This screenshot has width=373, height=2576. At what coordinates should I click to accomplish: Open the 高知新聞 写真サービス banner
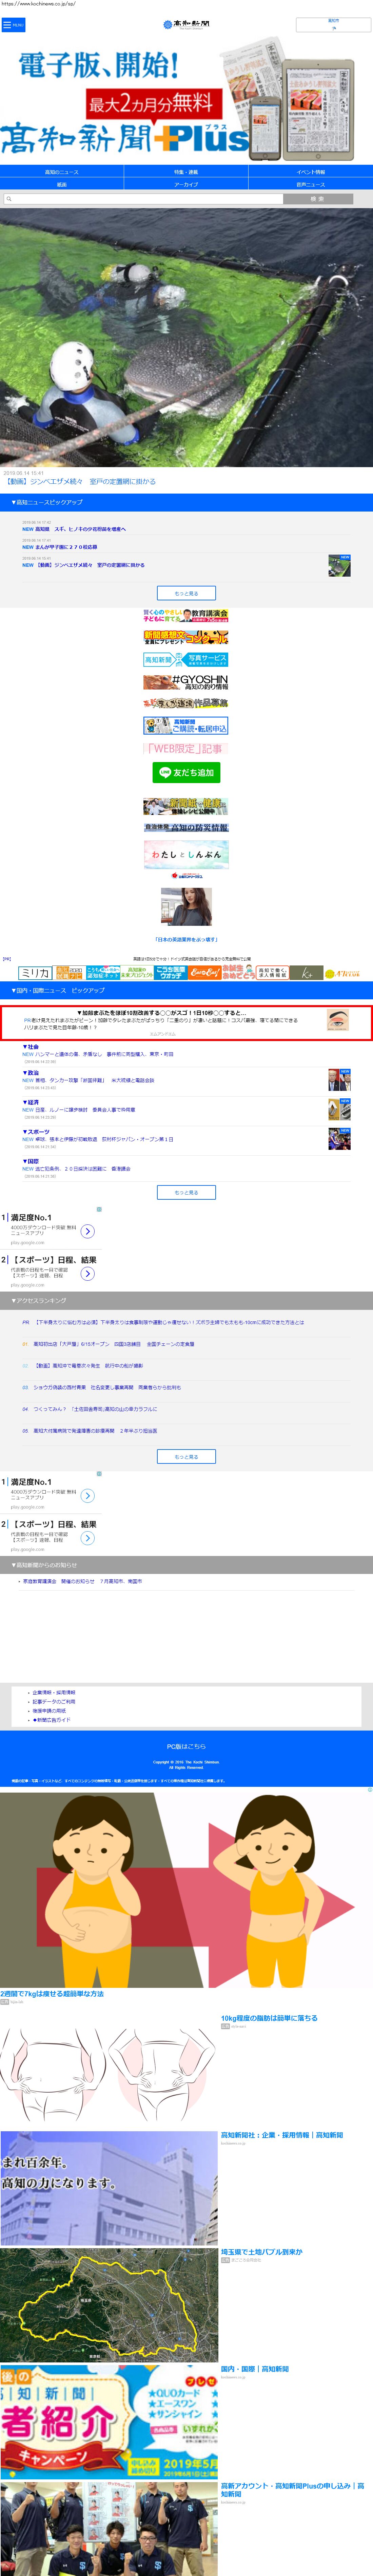pos(186,660)
